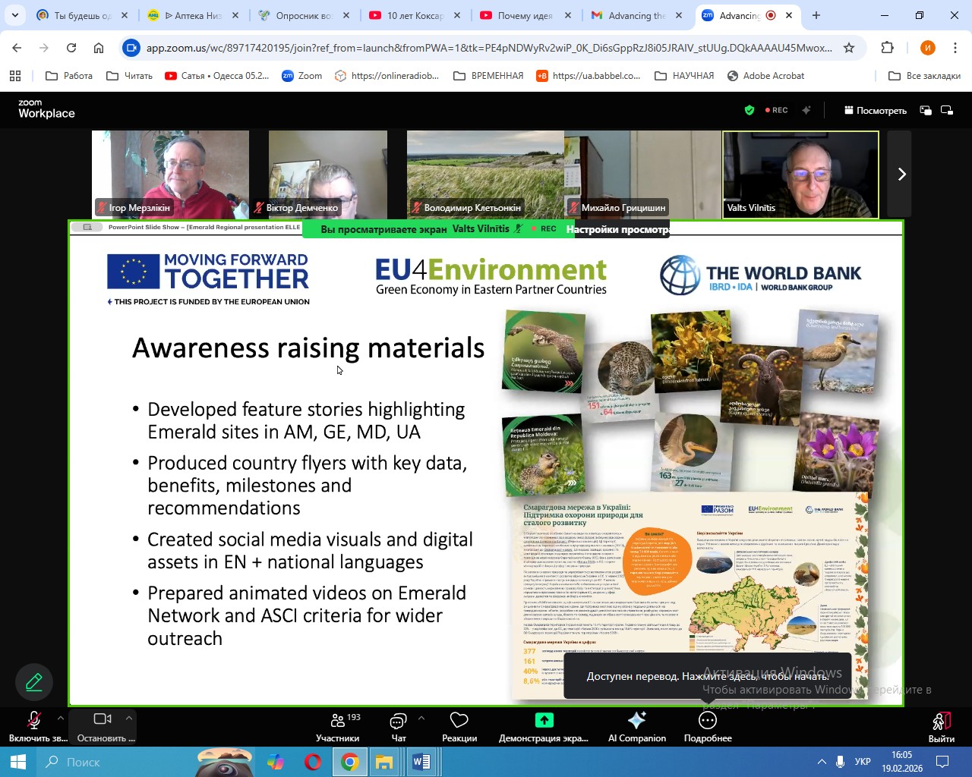Open Word from the Windows taskbar
972x777 pixels.
(x=421, y=762)
